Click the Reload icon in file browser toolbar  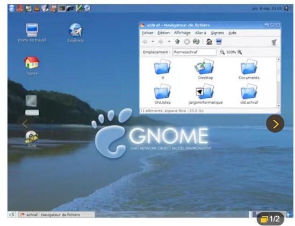[196, 41]
